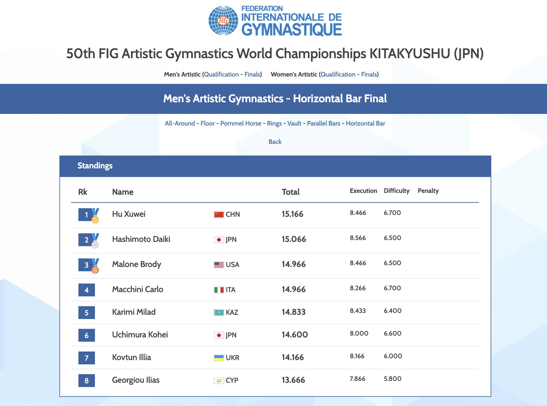Viewport: 547px width, 406px height.
Task: Click total score 14.166
Action: point(293,357)
